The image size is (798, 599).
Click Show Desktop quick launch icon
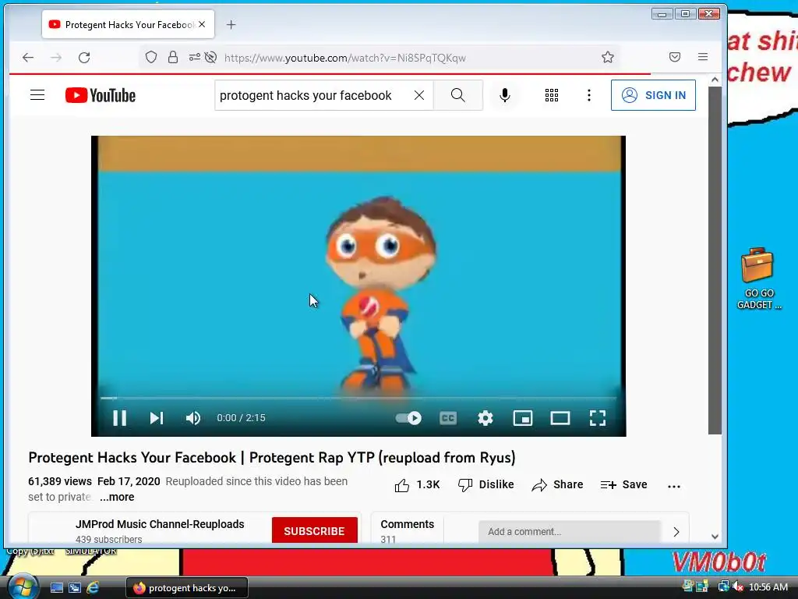57,588
